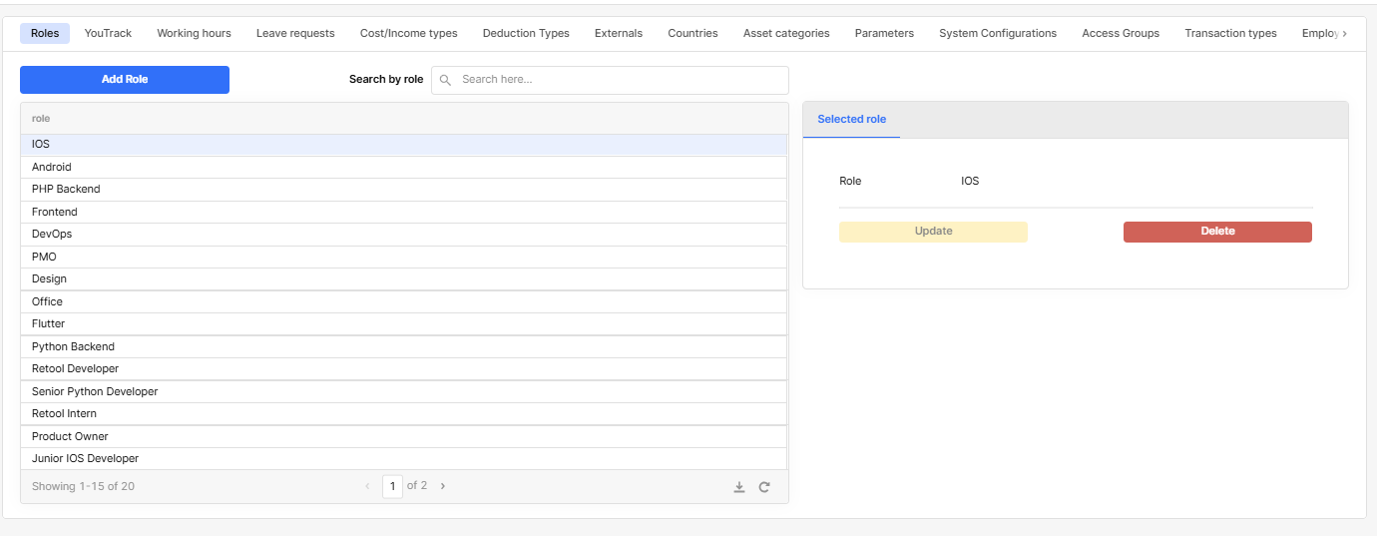Click the Add Role button
Image resolution: width=1377 pixels, height=536 pixels.
(125, 80)
